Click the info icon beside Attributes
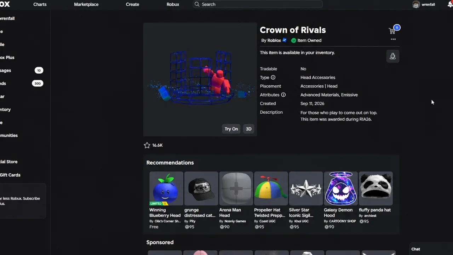 click(283, 95)
